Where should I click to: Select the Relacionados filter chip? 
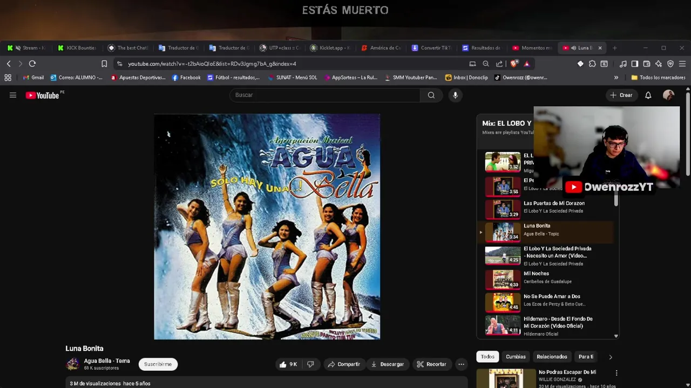pos(552,357)
